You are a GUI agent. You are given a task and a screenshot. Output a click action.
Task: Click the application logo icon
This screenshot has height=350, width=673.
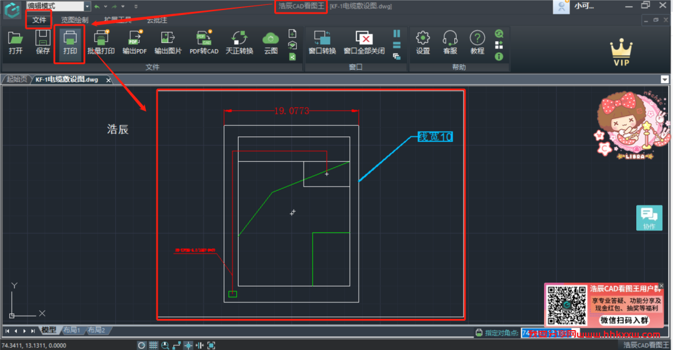click(x=12, y=10)
